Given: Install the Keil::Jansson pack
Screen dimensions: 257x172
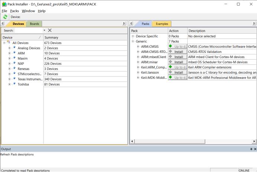Looking at the screenshot, I should (x=178, y=72).
